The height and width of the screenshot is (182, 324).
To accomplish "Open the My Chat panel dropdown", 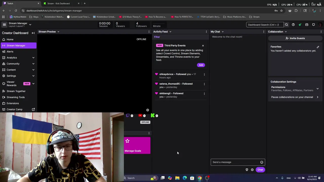I will (x=223, y=32).
